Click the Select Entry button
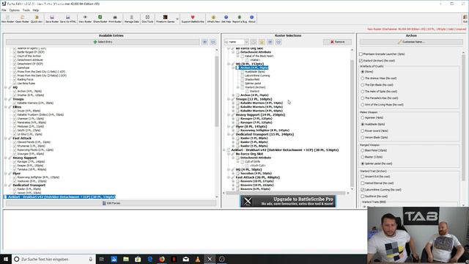Screen dimensions: 469x264 [x=103, y=42]
